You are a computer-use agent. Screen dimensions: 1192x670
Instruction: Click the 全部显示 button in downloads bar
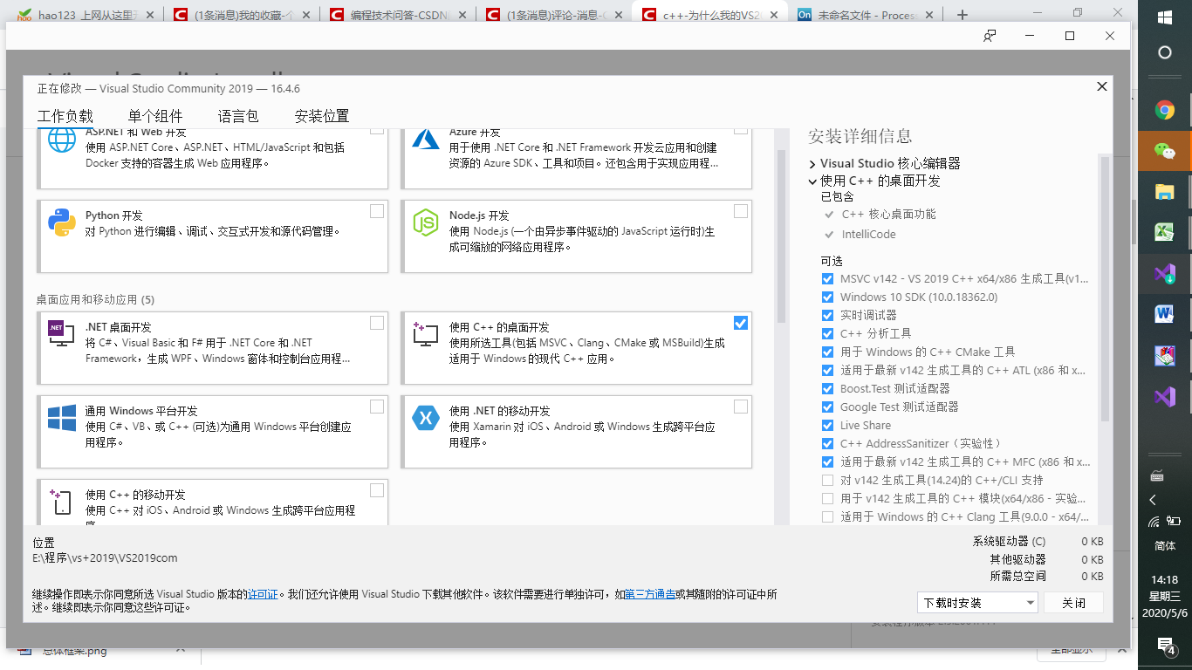click(1072, 651)
